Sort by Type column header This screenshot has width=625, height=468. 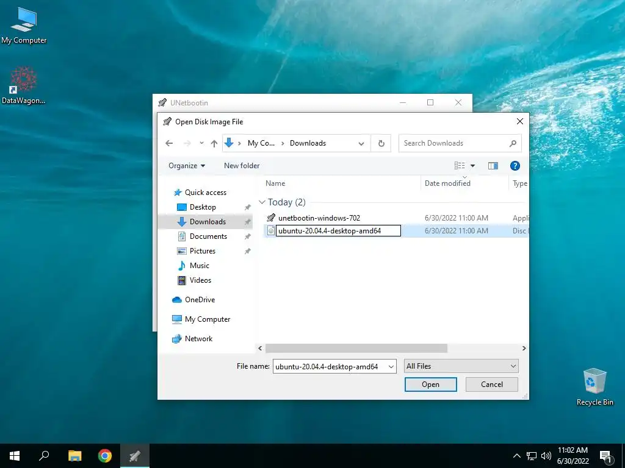(x=520, y=183)
